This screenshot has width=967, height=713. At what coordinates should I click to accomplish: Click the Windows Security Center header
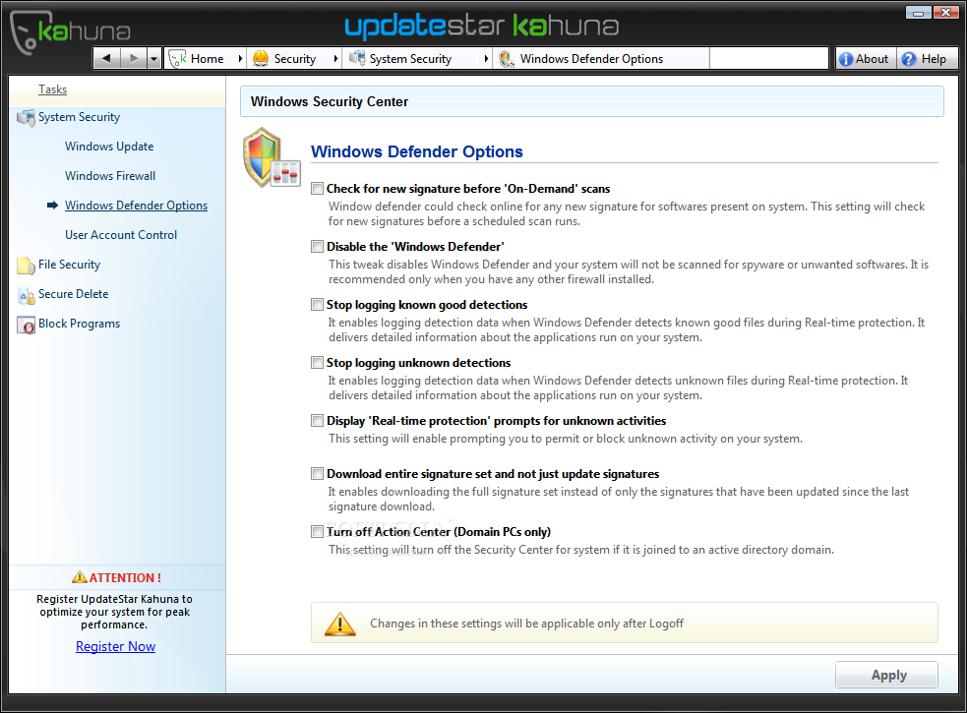(330, 101)
